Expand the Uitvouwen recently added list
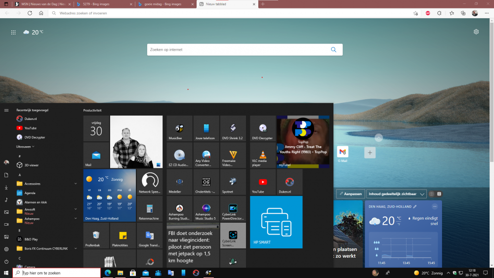494x278 pixels. tap(25, 147)
